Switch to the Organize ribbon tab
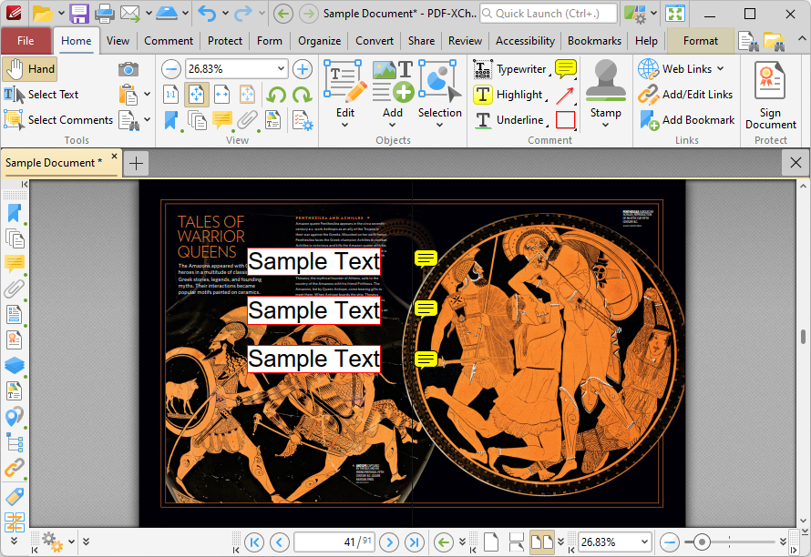This screenshot has width=811, height=557. click(320, 41)
